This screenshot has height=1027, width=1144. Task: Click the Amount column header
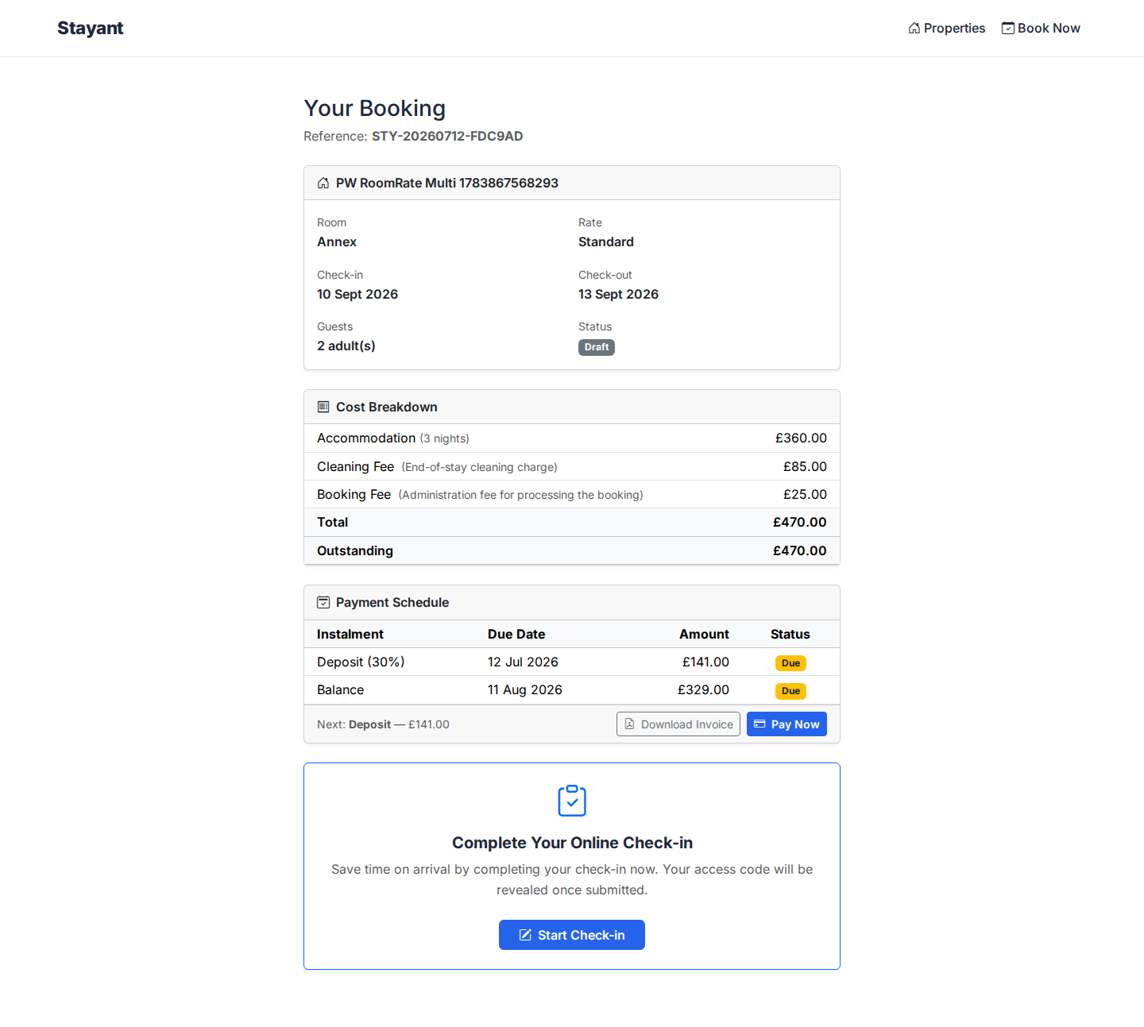704,634
